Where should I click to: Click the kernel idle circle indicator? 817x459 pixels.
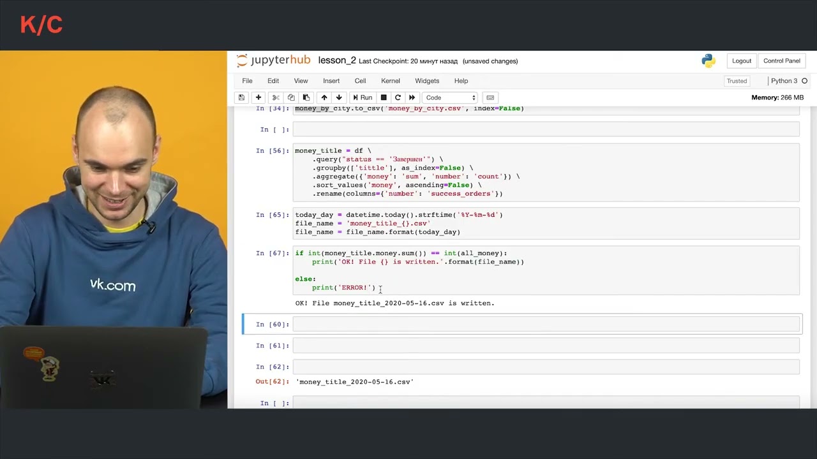[x=804, y=81]
